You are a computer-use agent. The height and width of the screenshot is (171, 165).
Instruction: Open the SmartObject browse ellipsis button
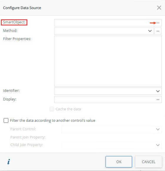tap(158, 23)
